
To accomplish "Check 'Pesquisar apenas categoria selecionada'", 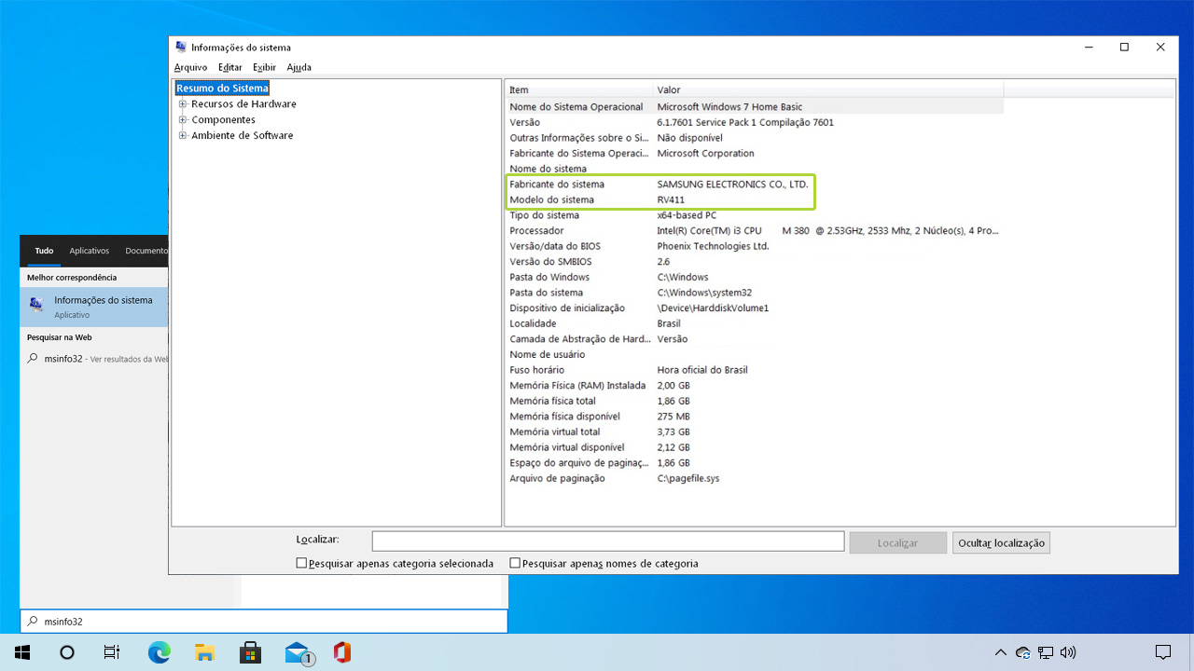I will click(301, 563).
